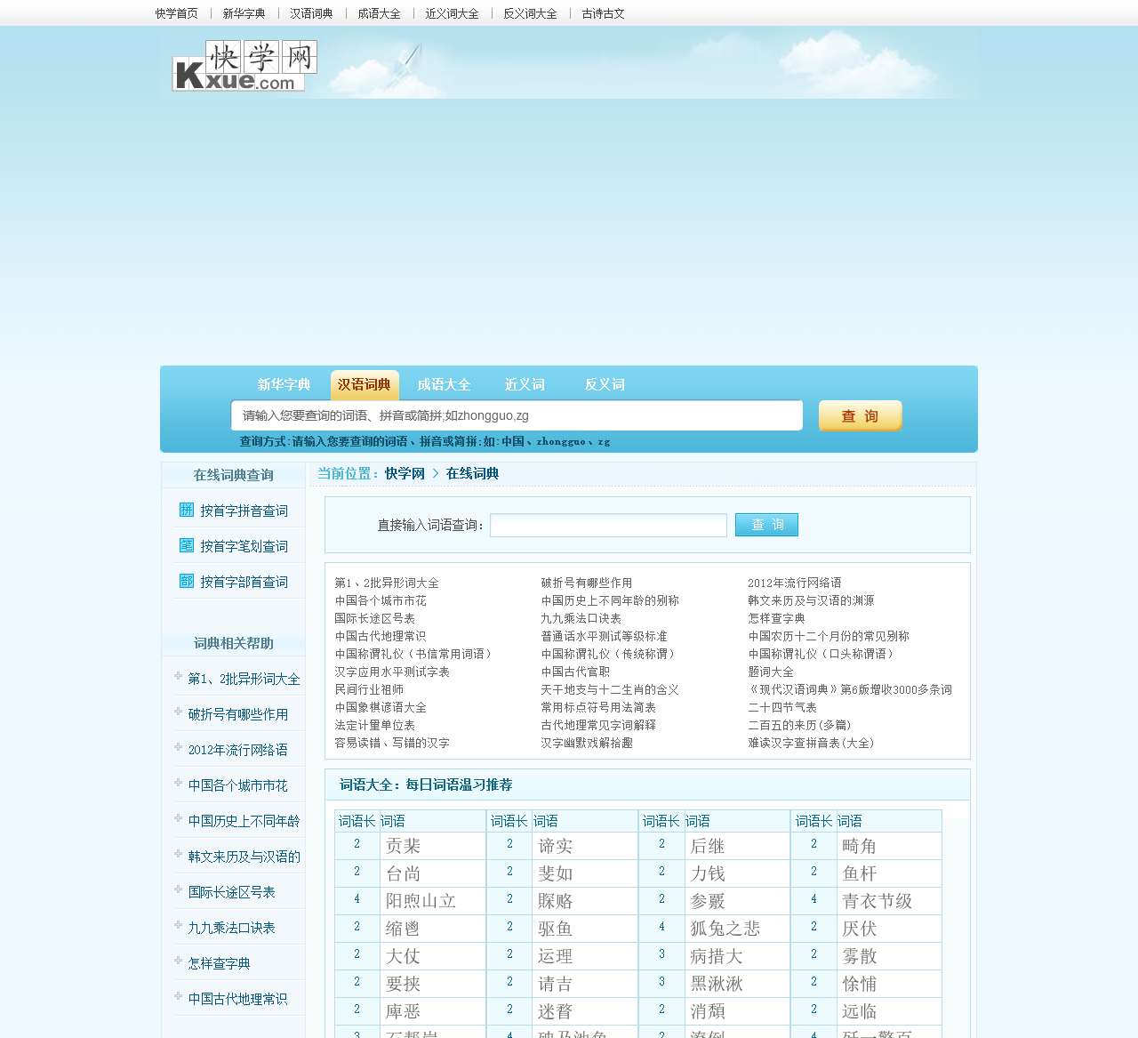
Task: Open the word 黑湫湫 in the table
Action: click(x=717, y=984)
